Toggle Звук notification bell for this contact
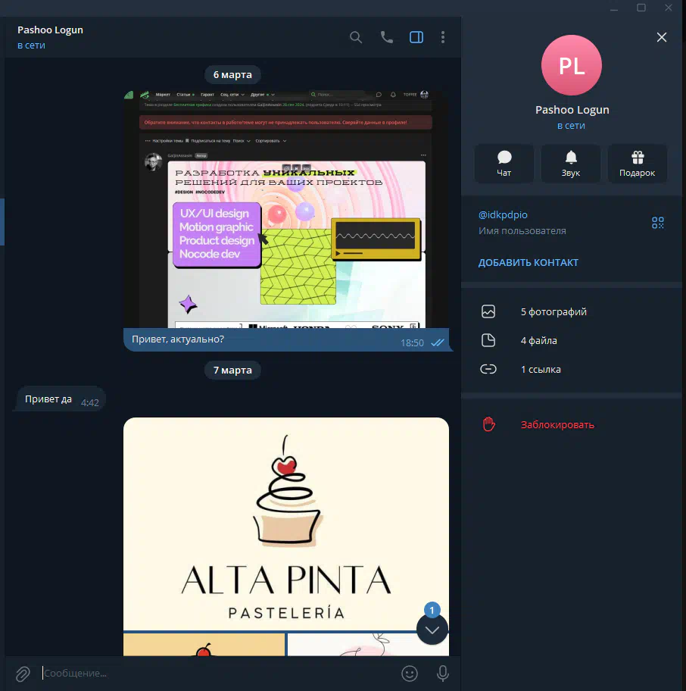This screenshot has height=691, width=686. [571, 164]
